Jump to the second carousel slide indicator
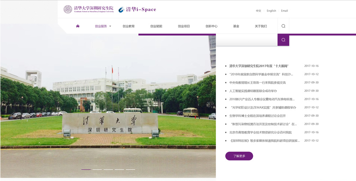 (97, 169)
